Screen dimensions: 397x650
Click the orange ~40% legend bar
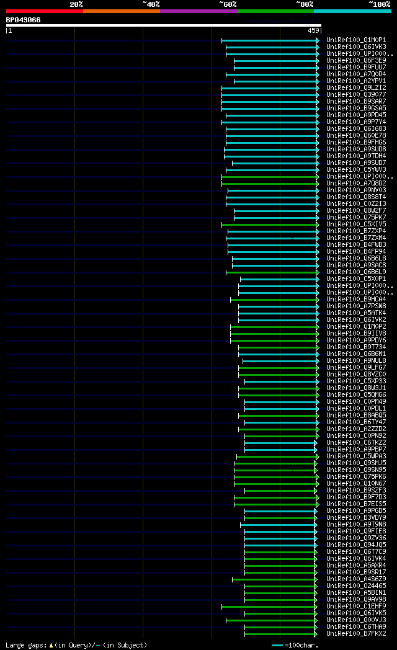pyautogui.click(x=122, y=11)
